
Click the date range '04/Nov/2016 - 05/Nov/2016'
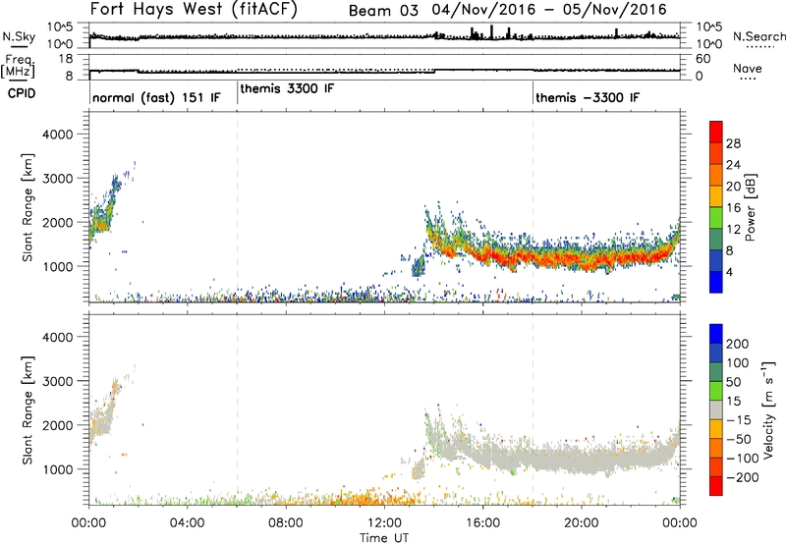click(x=549, y=10)
